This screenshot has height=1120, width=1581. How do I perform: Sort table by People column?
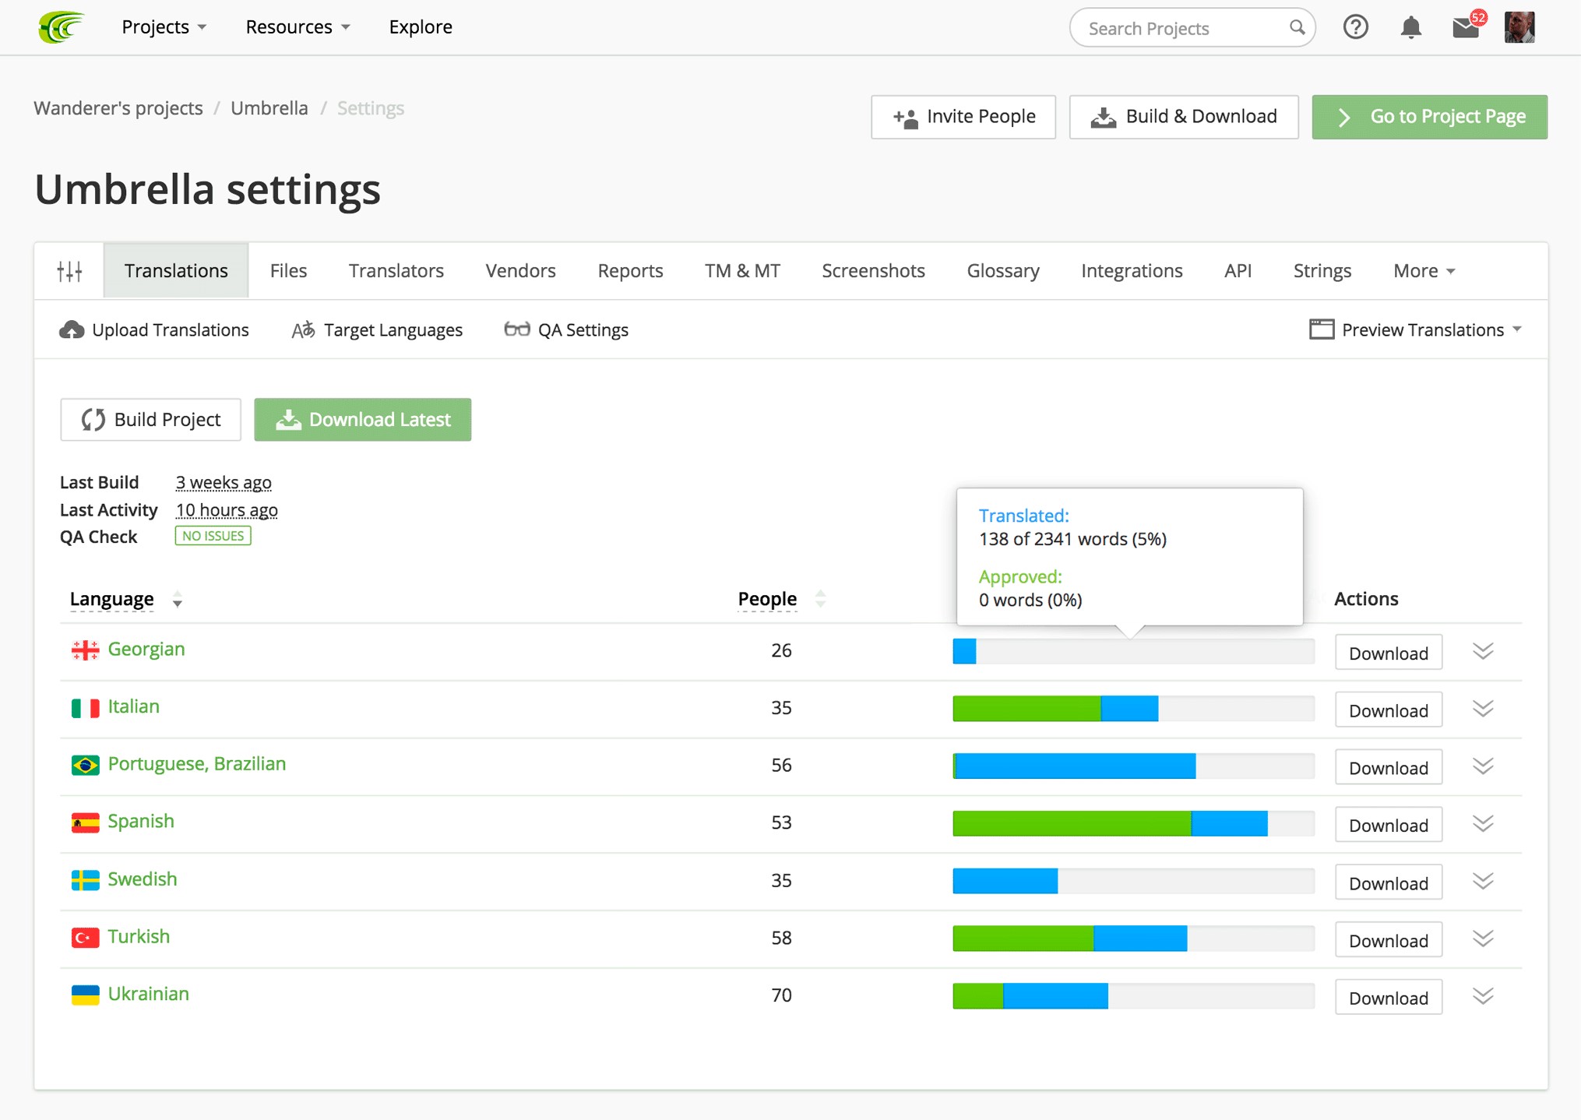(x=767, y=599)
